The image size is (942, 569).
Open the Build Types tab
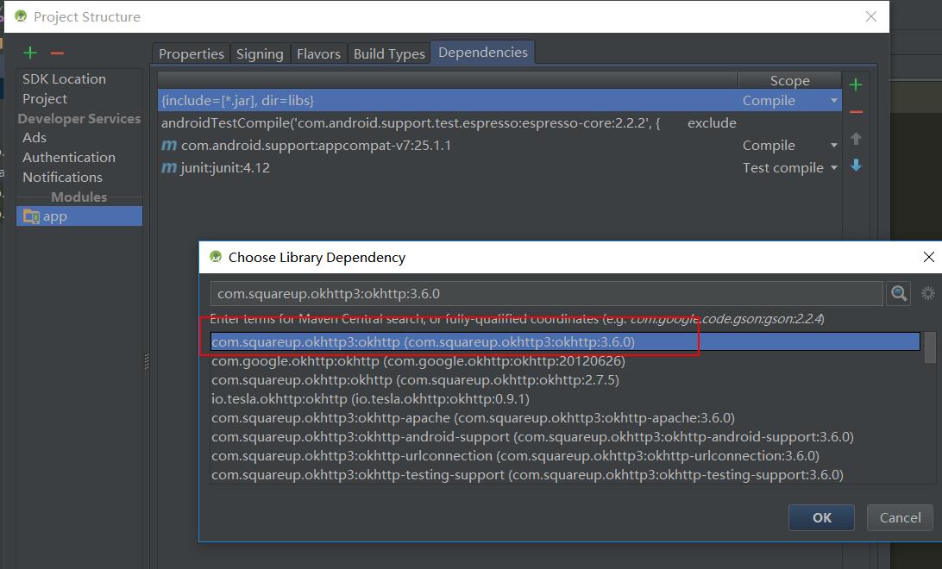(389, 53)
